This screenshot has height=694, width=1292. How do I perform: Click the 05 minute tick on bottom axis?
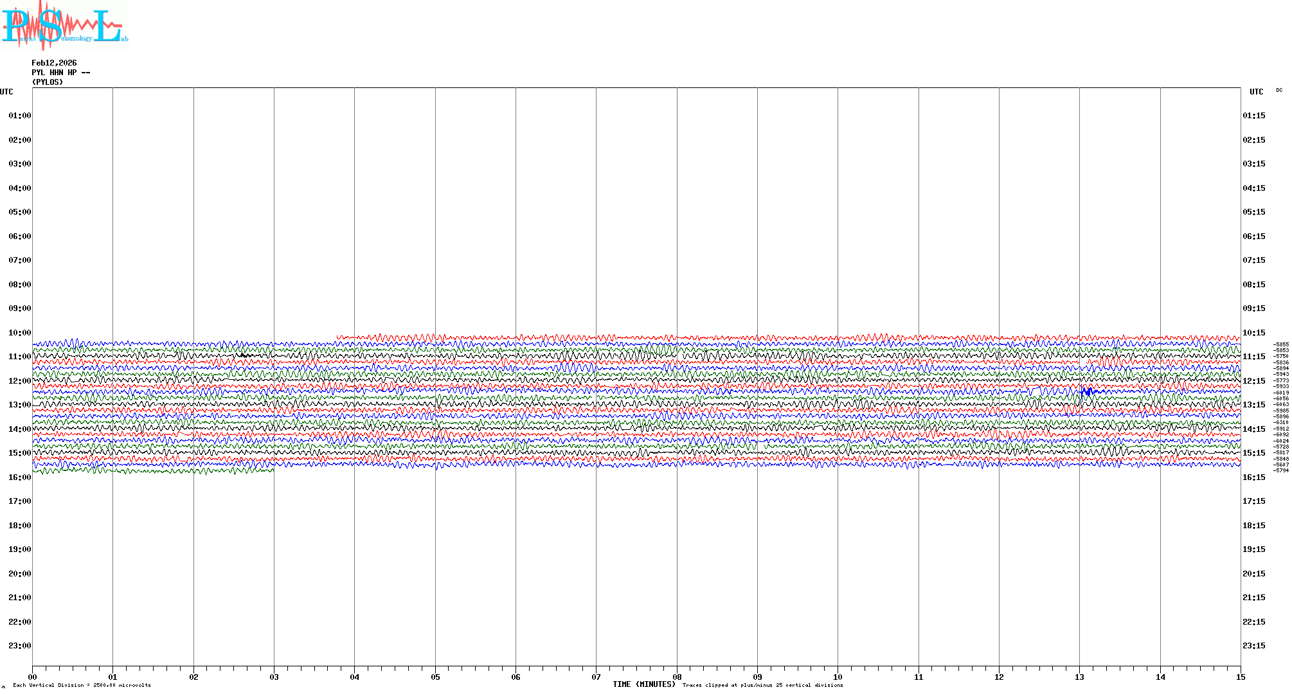pyautogui.click(x=435, y=677)
